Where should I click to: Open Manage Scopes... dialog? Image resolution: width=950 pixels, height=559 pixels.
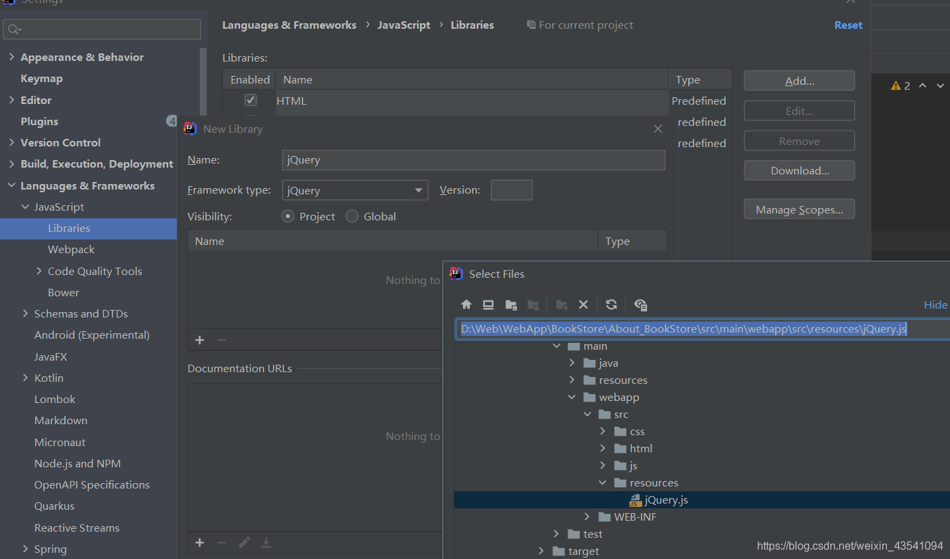pyautogui.click(x=800, y=209)
